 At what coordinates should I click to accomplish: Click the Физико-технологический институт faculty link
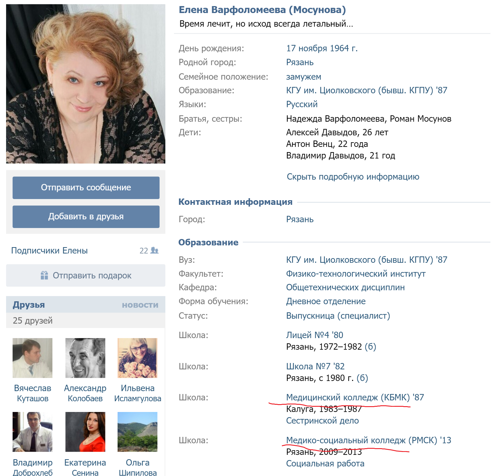pos(356,273)
